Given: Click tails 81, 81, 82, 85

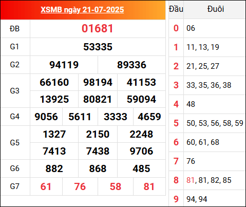Looking at the screenshot, I should click(x=209, y=180).
